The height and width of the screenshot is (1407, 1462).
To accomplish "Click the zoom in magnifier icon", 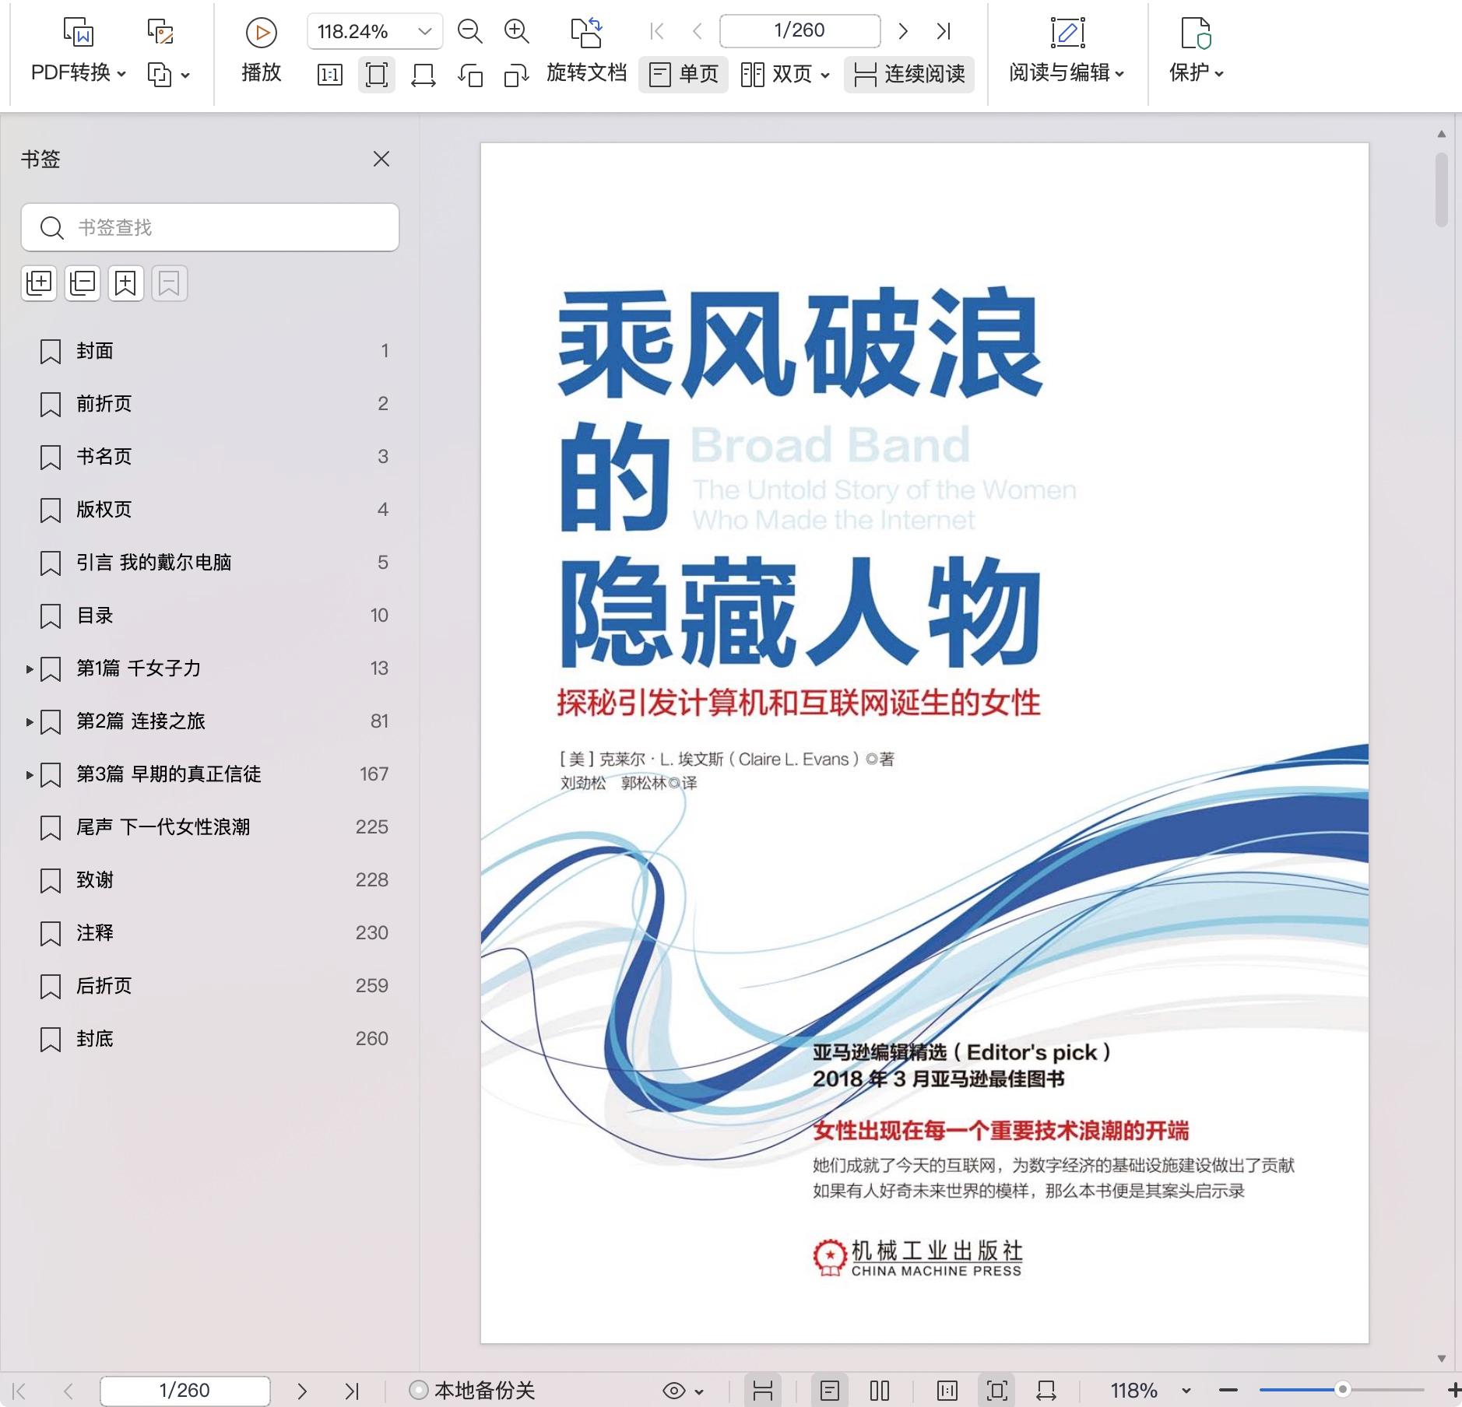I will tap(516, 31).
